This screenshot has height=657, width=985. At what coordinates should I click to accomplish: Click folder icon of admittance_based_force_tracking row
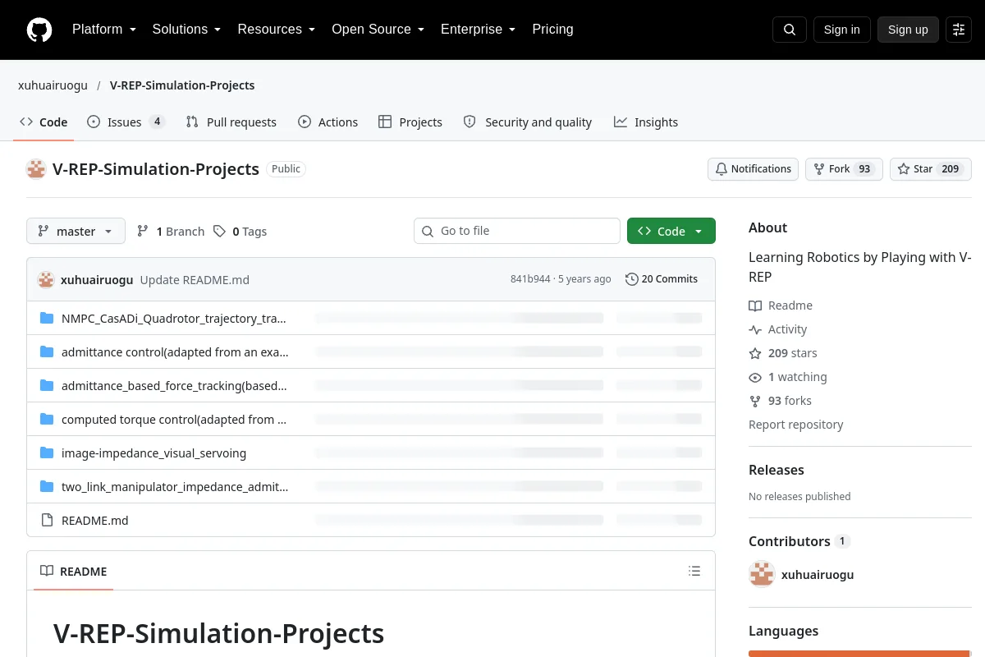point(47,386)
